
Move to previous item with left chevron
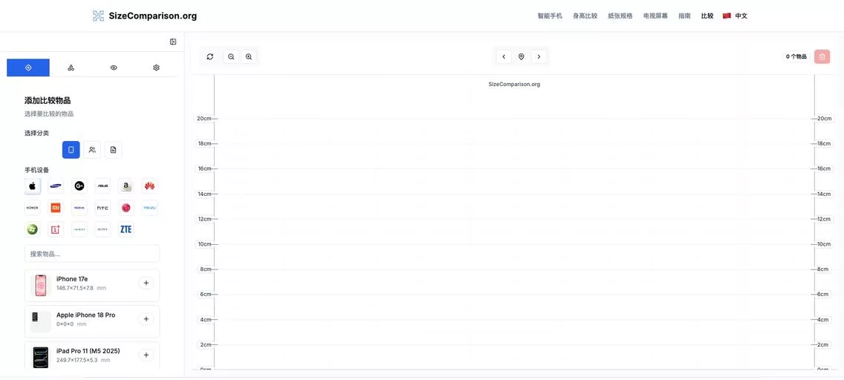504,56
